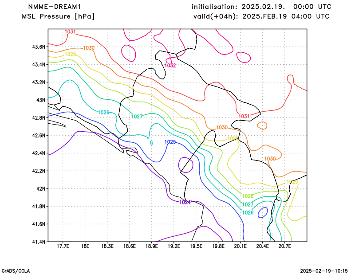Click the NMME-DREAM1 model title
Screen dimensions: 355x274
(x=54, y=7)
